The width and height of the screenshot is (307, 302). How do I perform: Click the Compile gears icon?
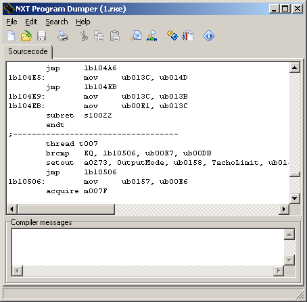point(172,36)
